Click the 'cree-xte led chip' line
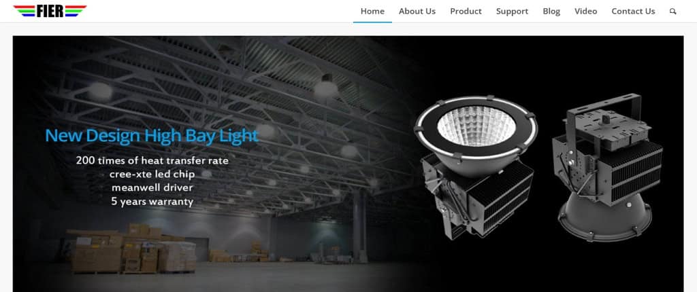The height and width of the screenshot is (292, 697). 152,175
